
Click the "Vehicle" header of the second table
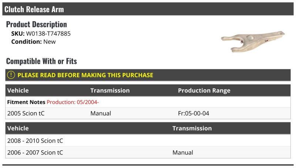coord(18,128)
